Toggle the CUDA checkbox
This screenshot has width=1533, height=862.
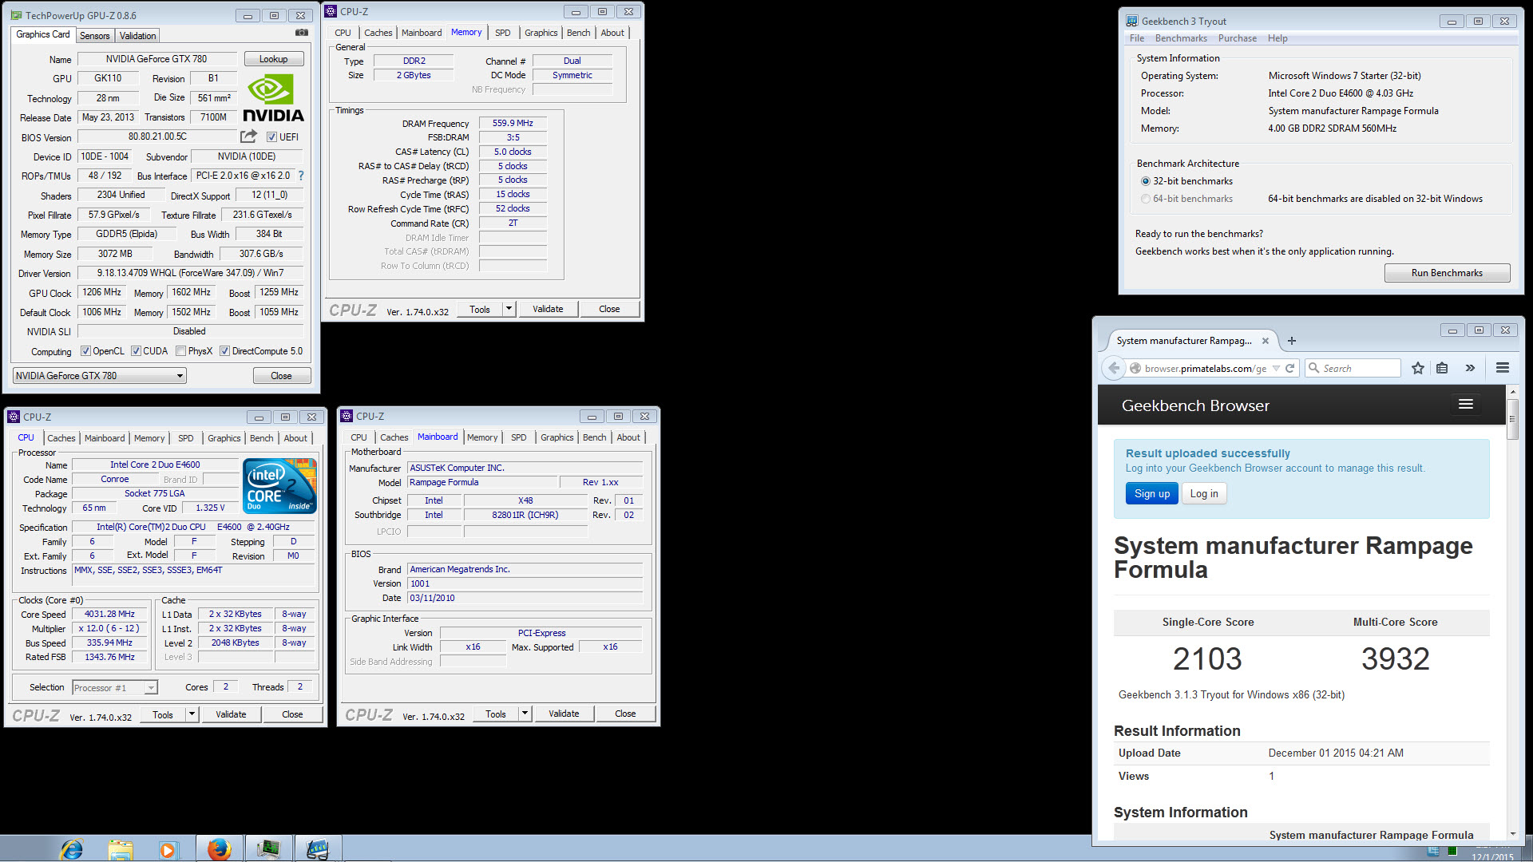tap(136, 351)
